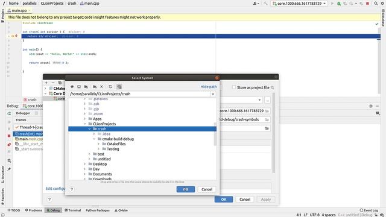Browse for the sysroot folder

267,128
